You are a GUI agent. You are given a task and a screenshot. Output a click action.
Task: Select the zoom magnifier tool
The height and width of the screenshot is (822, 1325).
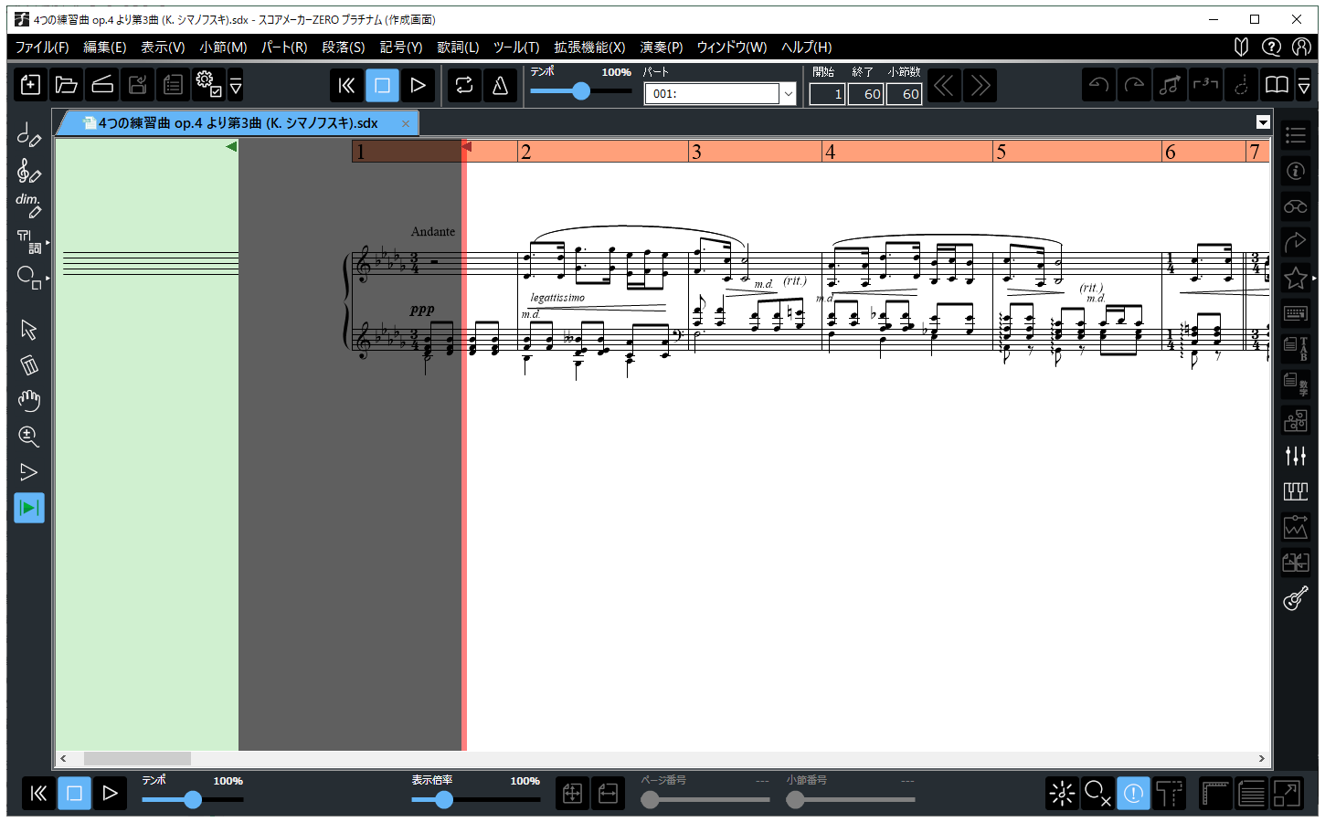29,437
